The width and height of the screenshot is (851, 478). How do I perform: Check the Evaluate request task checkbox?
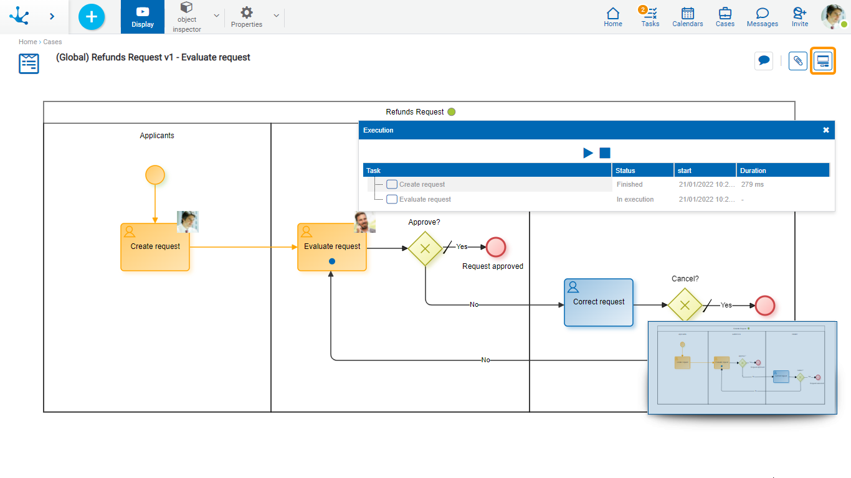(x=392, y=199)
